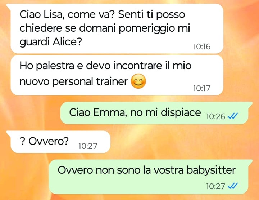Click the 10:27 timestamp on babysitter reply
Viewport: 259px width, 200px height.
coord(216,186)
